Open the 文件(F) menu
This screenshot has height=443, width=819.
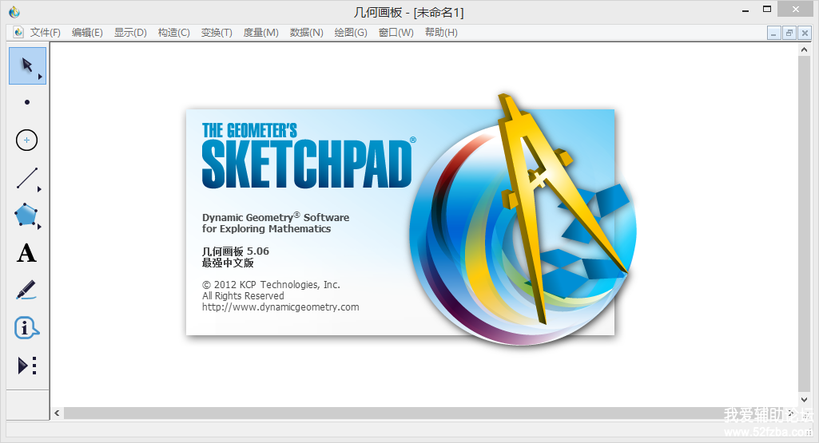[x=46, y=33]
